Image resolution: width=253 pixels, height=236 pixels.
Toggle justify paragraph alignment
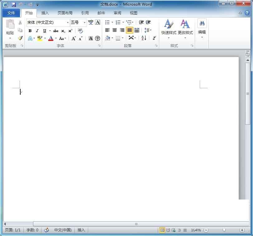(129, 30)
